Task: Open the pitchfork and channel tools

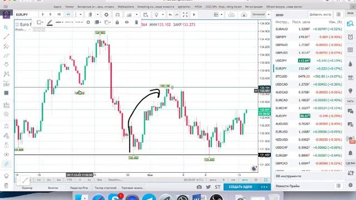Action: 6,46
